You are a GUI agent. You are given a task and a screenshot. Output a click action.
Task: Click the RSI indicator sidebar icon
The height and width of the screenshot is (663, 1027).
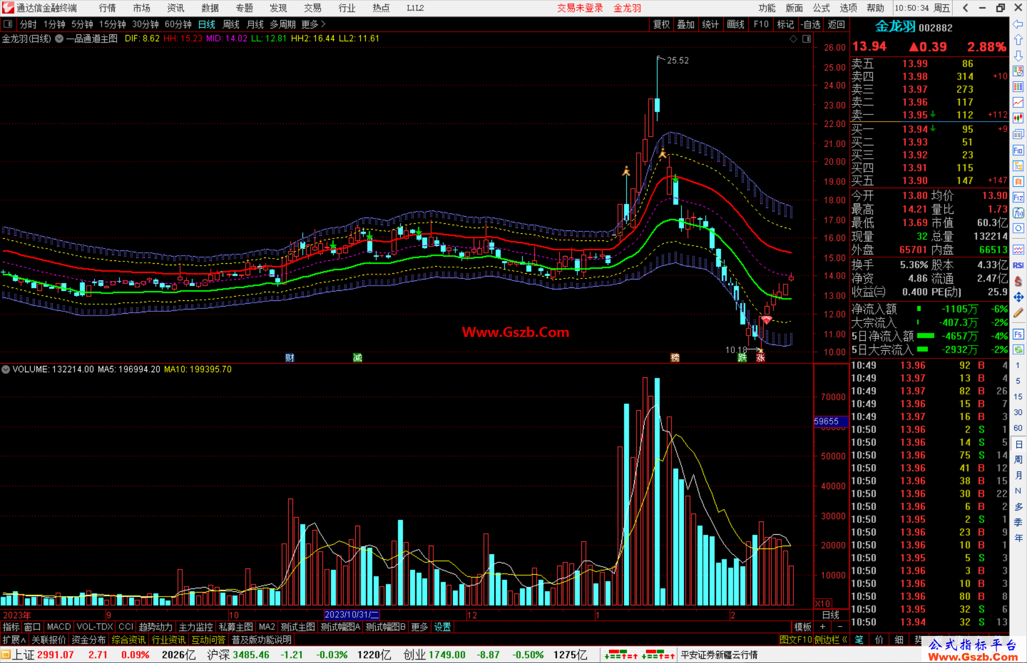tap(1018, 265)
